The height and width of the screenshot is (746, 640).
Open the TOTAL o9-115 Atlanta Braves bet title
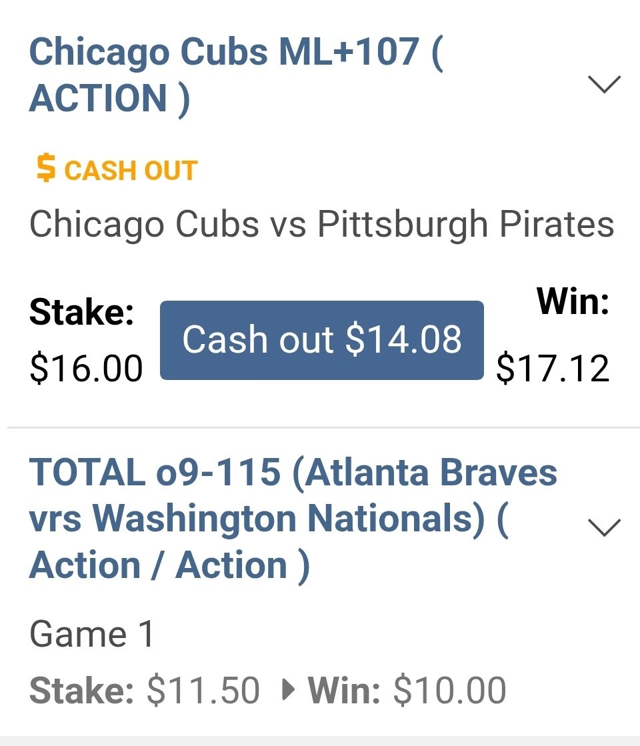293,473
